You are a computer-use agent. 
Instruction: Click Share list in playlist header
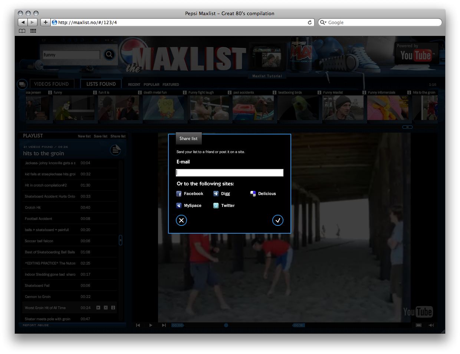pos(118,136)
